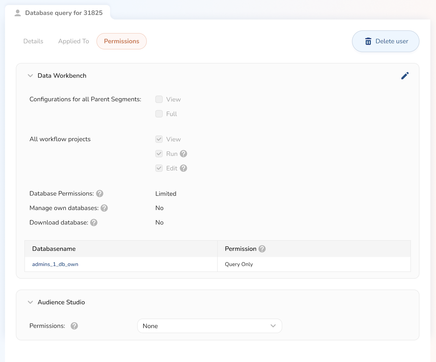Click the pencil edit icon in Data Workbench
The width and height of the screenshot is (436, 362).
tap(405, 76)
